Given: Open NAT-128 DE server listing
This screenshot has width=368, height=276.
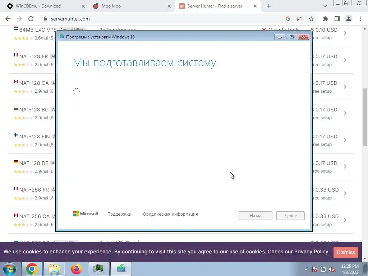Looking at the screenshot, I should coord(34,163).
